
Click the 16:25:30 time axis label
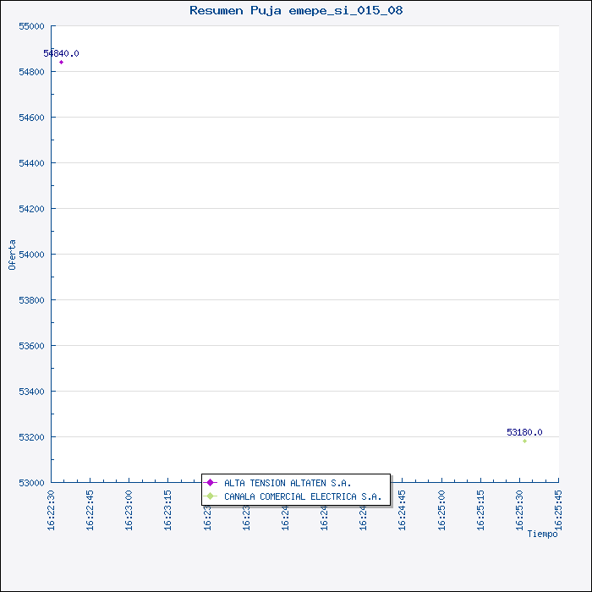(519, 510)
